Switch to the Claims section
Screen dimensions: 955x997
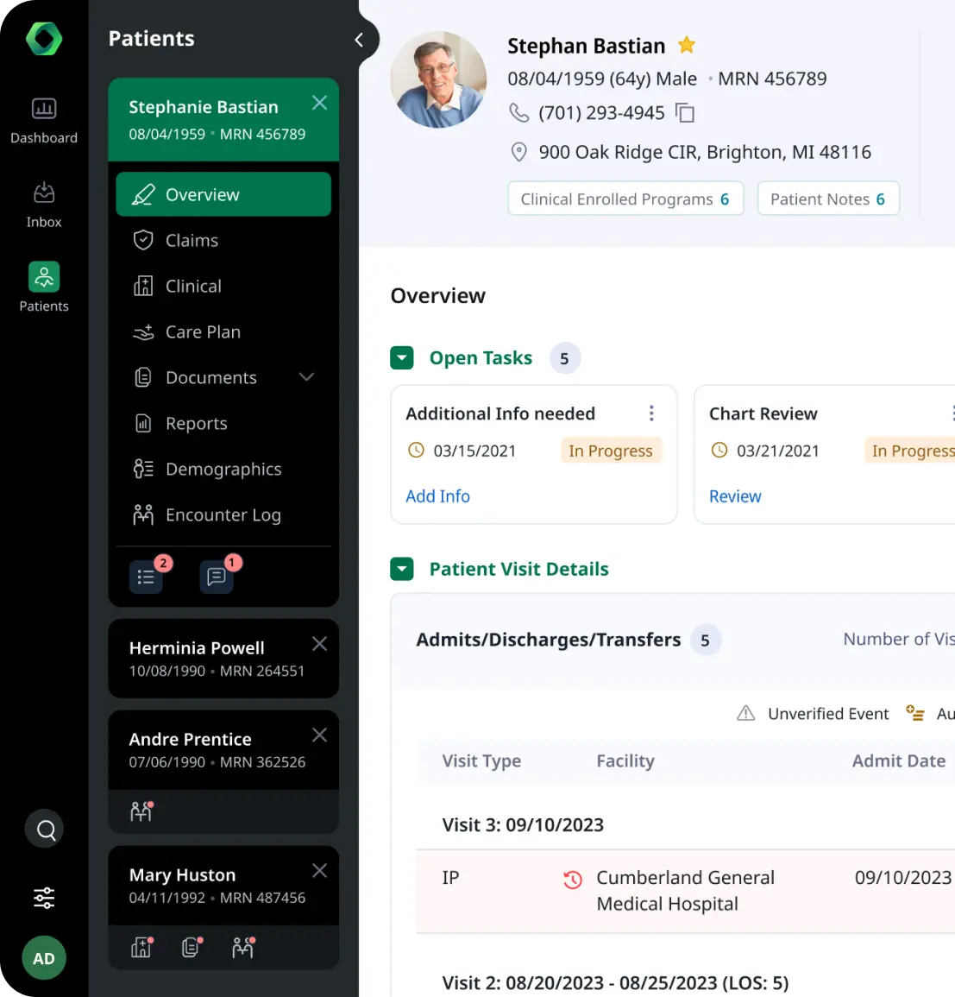point(193,240)
